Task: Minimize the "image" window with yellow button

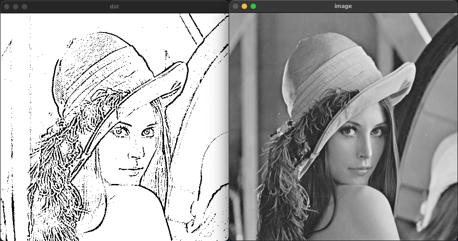Action: 244,6
